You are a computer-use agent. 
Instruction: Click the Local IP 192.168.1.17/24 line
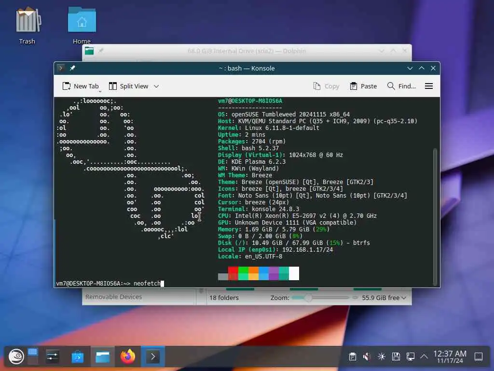[275, 250]
